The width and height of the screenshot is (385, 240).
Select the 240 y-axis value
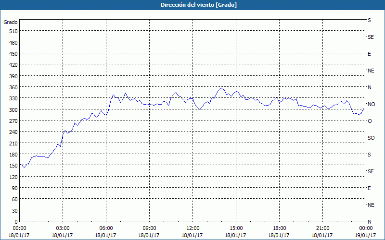[14, 132]
